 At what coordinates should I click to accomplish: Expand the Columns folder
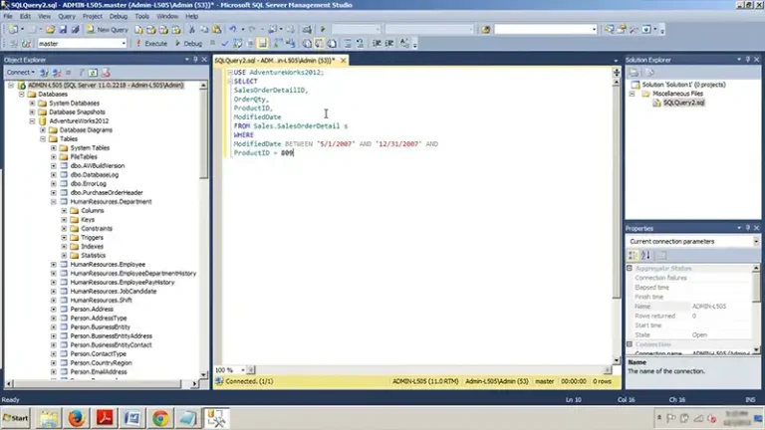(x=65, y=211)
